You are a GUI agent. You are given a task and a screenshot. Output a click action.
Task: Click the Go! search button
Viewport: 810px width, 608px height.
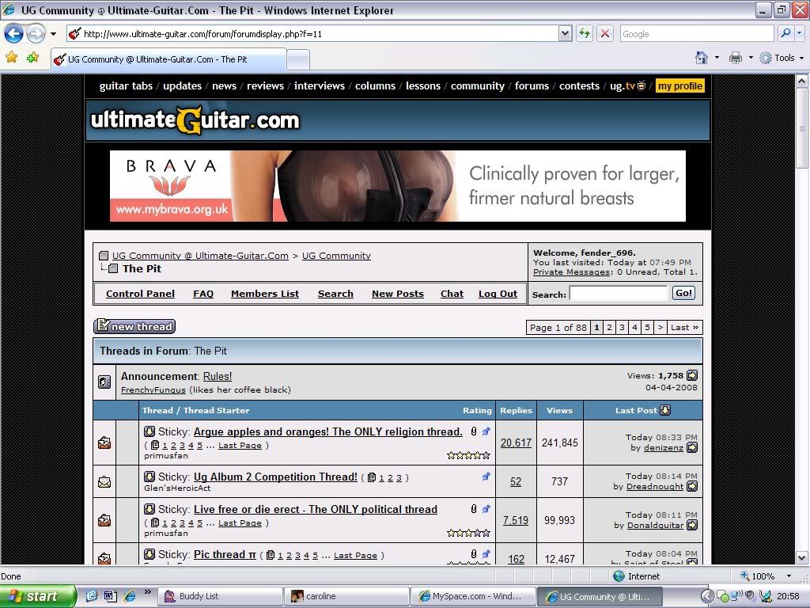click(683, 293)
